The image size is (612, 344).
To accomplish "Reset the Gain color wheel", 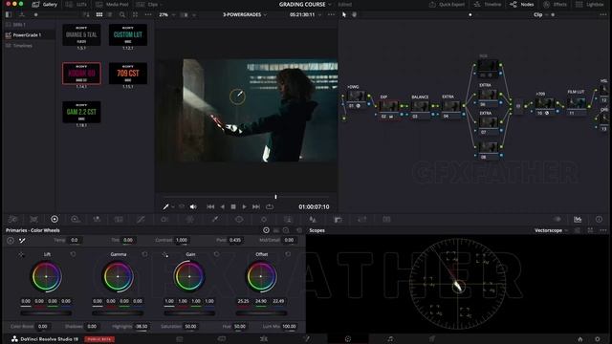I will (x=217, y=254).
